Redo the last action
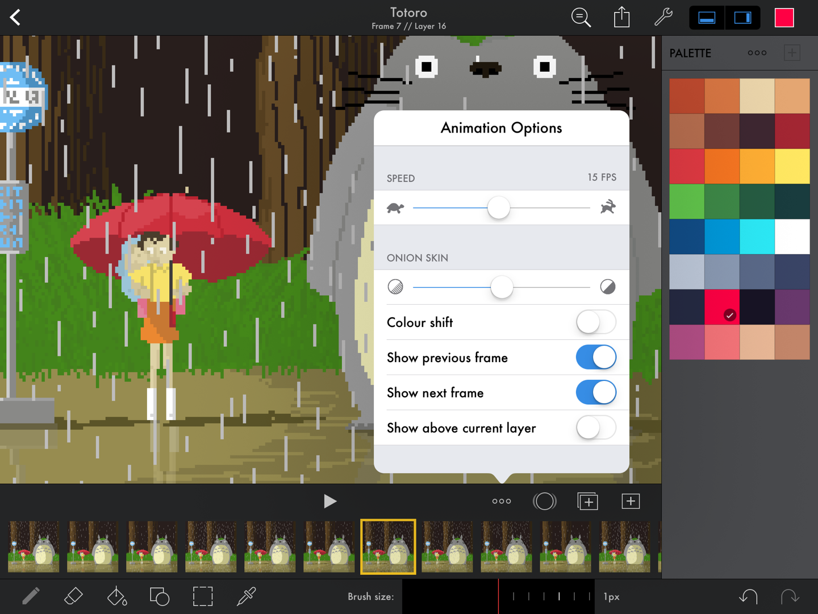The image size is (818, 614). tap(790, 596)
